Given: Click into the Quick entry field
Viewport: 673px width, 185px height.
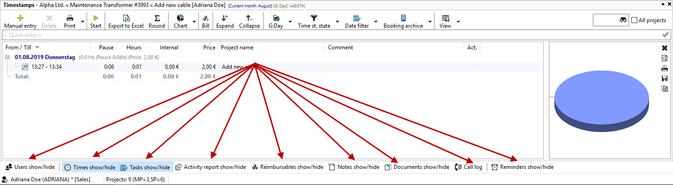Looking at the screenshot, I should (x=324, y=35).
